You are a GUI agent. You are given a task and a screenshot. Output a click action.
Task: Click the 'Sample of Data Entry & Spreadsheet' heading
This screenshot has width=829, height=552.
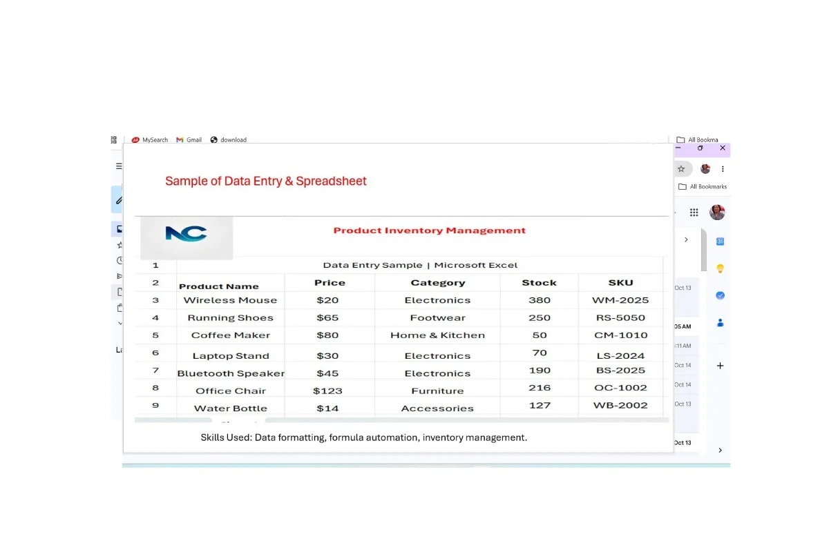(x=266, y=181)
